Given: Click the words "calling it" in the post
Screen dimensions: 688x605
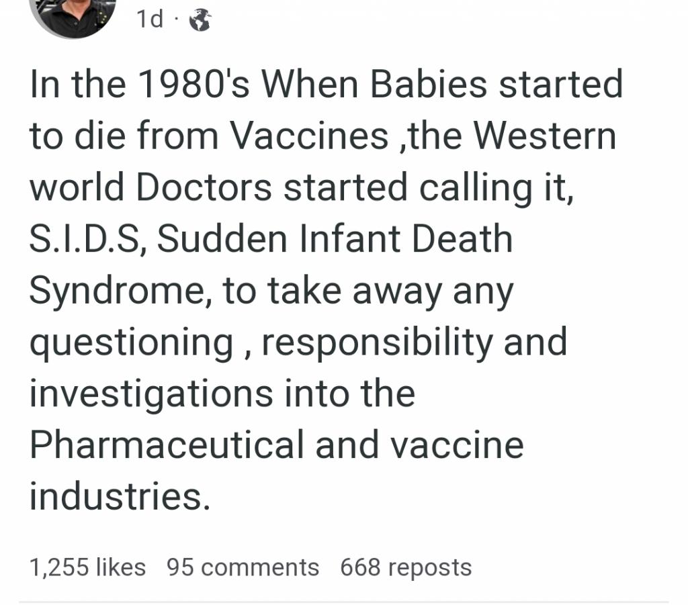Looking at the screenshot, I should pos(496,188).
